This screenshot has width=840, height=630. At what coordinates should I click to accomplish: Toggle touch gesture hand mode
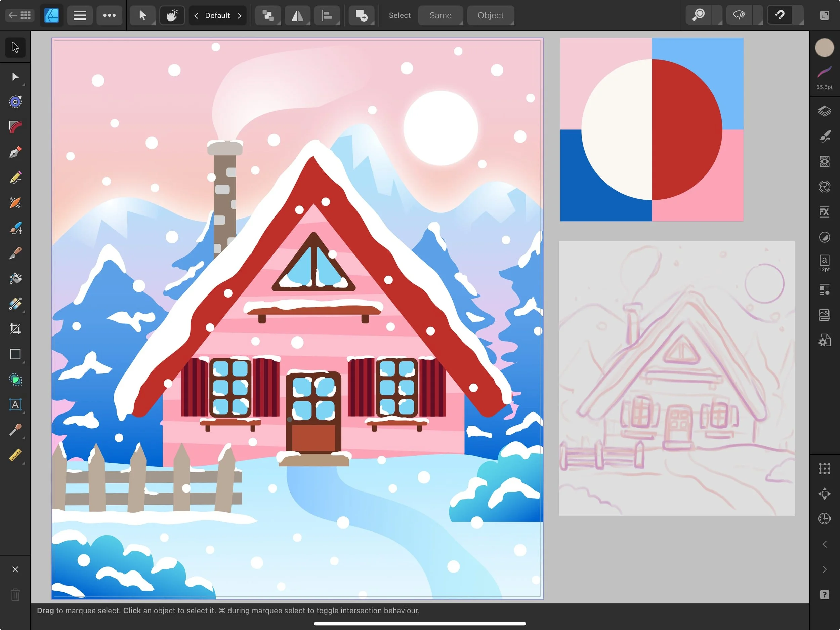tap(172, 15)
